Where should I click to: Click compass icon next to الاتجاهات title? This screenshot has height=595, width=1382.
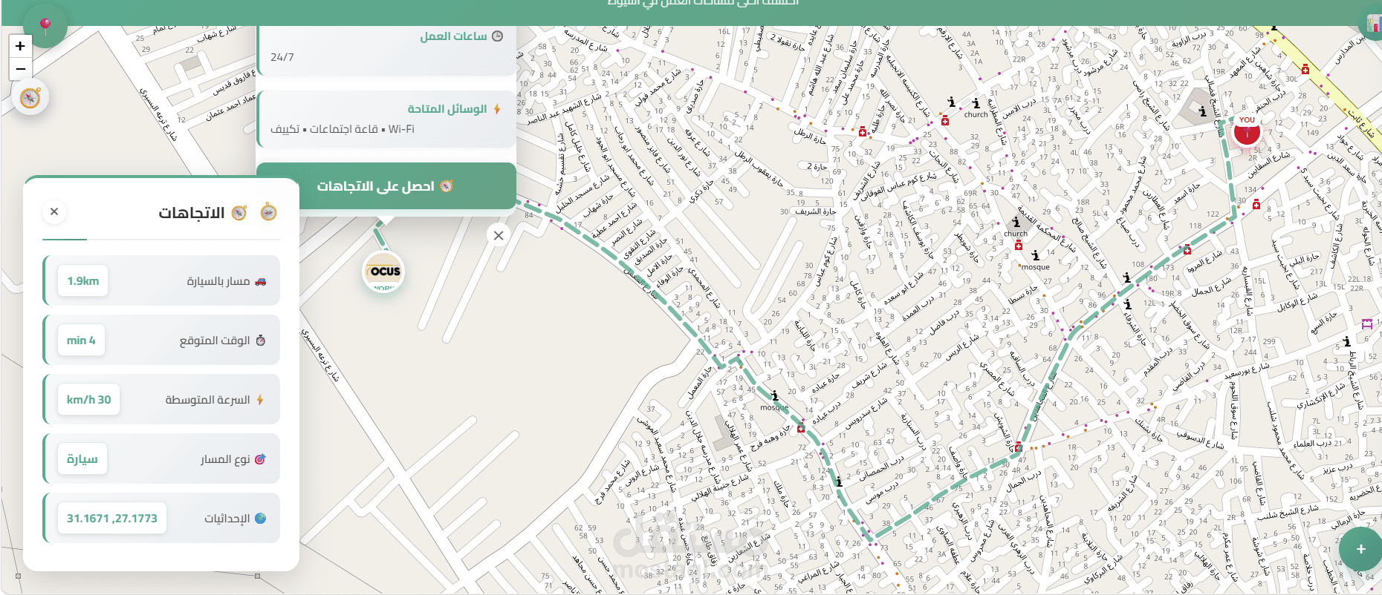(x=239, y=213)
